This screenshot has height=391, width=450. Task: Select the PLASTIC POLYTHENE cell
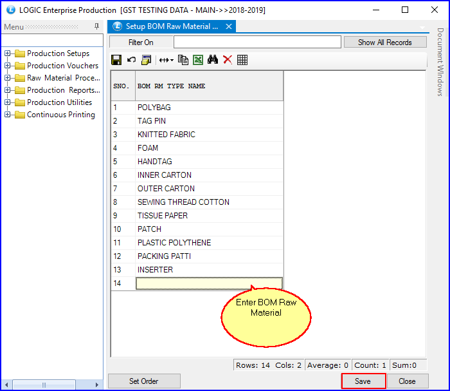pos(209,243)
